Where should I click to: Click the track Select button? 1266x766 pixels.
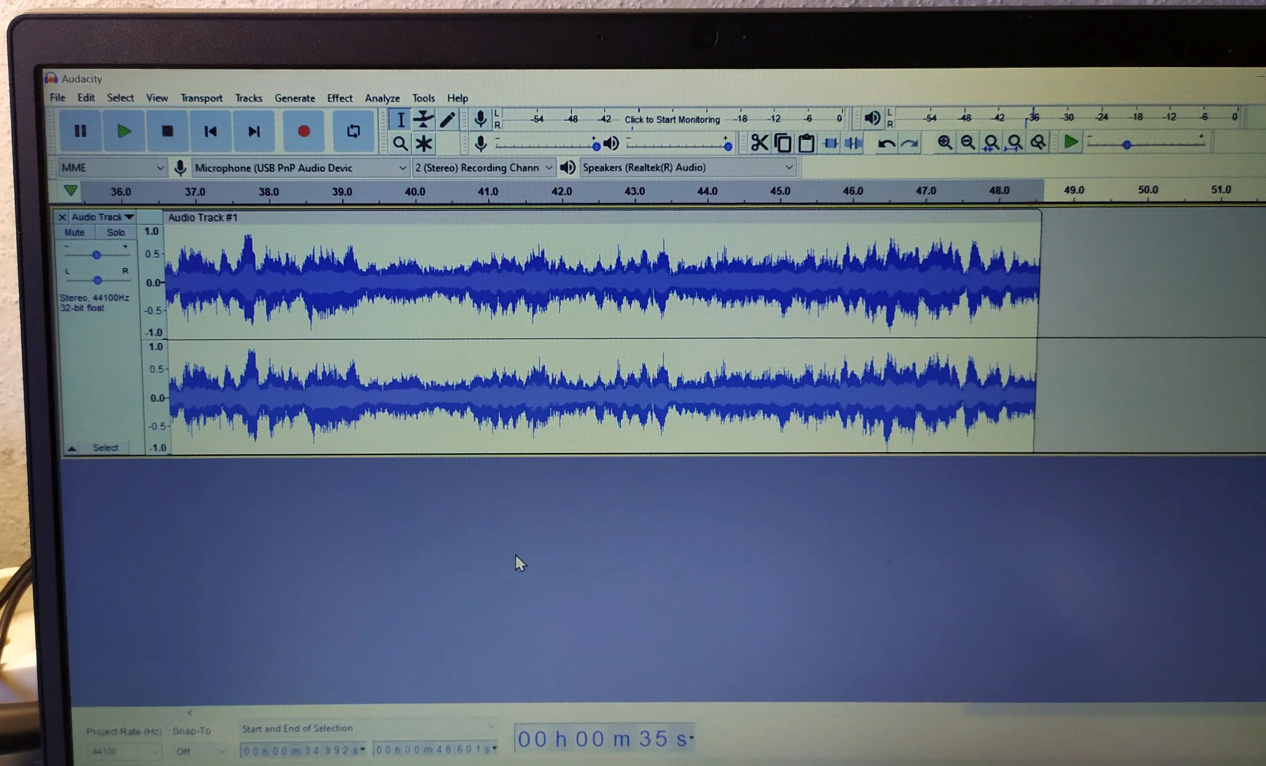[x=105, y=447]
